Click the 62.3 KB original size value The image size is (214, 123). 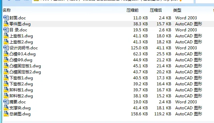(x=141, y=54)
